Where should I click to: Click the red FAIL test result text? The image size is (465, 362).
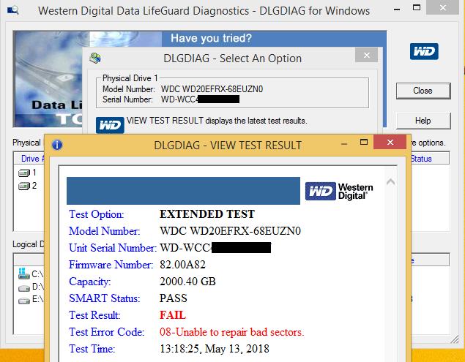173,315
